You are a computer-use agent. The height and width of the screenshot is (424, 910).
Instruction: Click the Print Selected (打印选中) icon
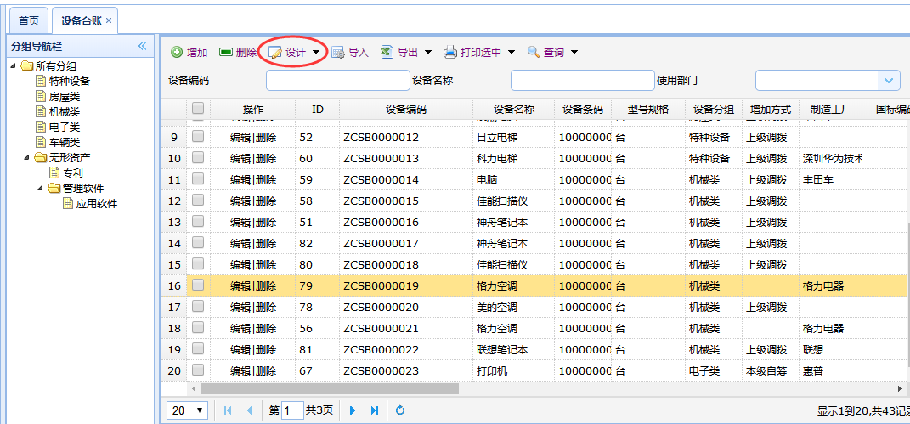pos(450,52)
